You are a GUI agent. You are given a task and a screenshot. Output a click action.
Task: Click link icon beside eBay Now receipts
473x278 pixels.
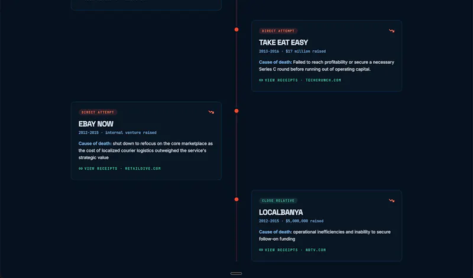(80, 169)
